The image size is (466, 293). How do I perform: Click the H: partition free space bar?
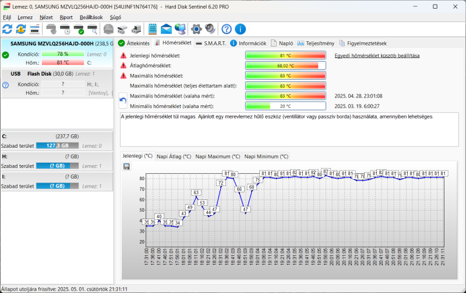57,166
